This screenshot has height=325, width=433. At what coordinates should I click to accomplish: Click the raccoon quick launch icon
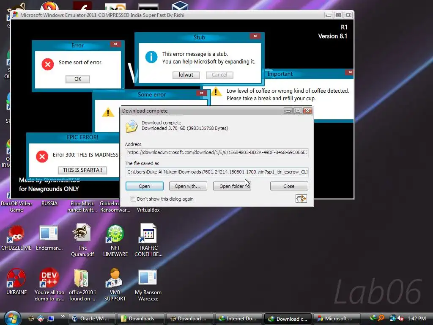(x=31, y=319)
